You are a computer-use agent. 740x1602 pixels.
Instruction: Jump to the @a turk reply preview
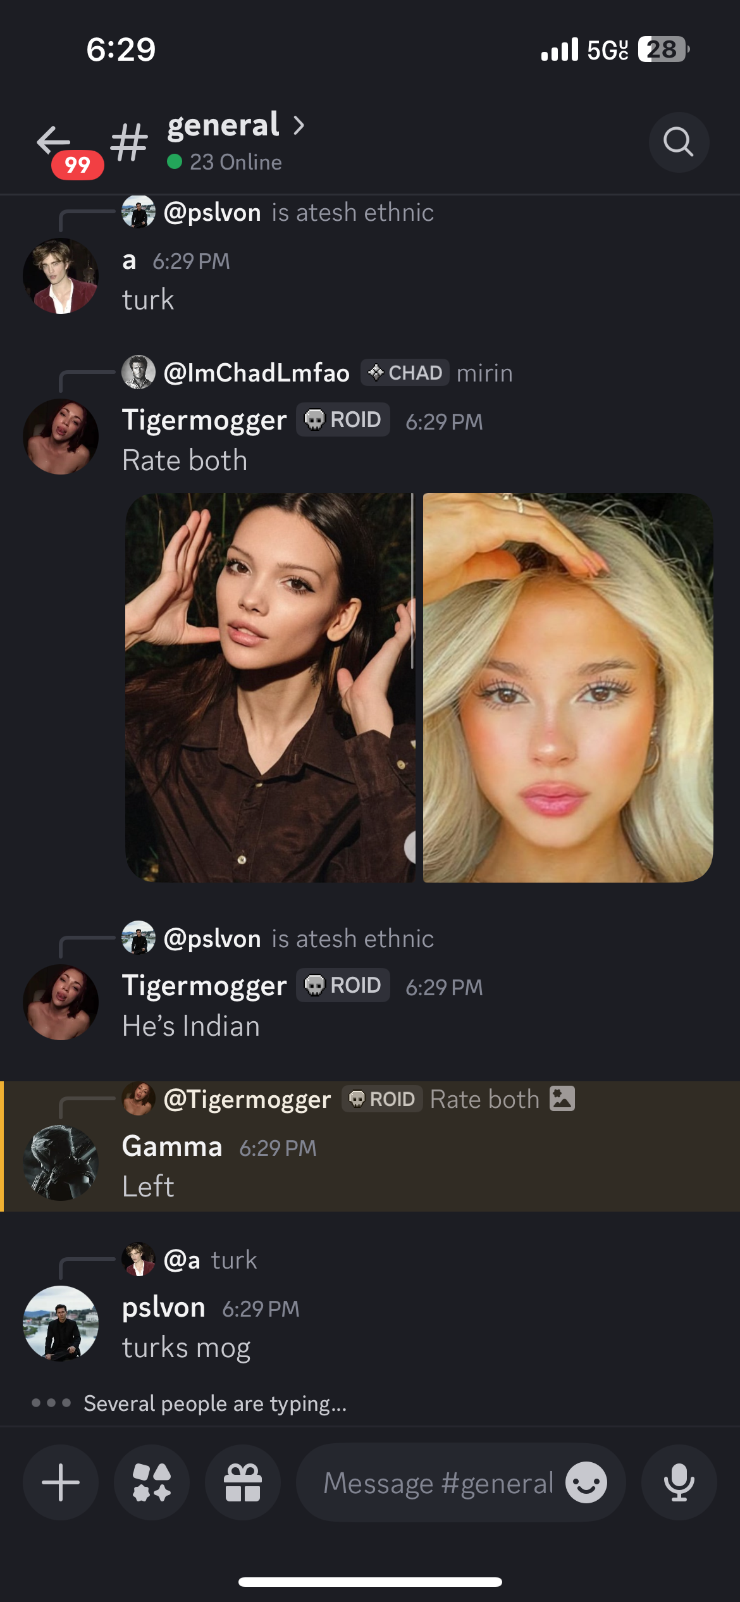pyautogui.click(x=190, y=1260)
